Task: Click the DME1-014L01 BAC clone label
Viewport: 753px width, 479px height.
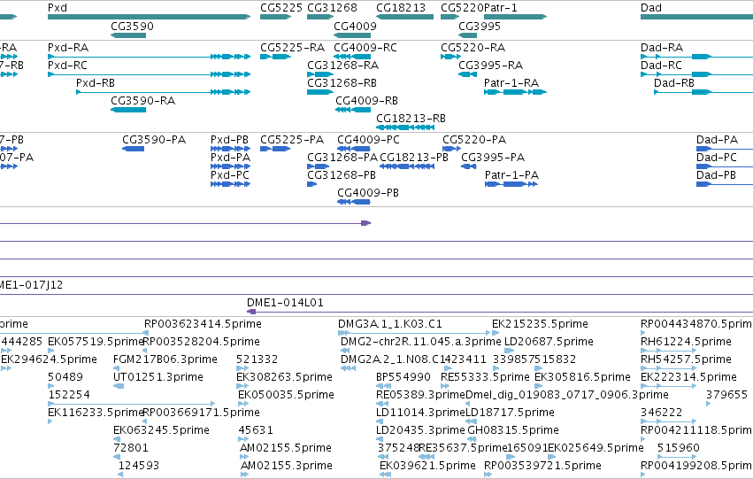Action: click(285, 303)
